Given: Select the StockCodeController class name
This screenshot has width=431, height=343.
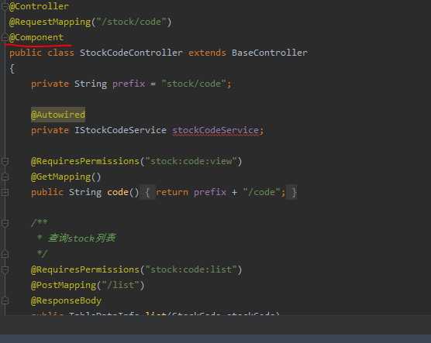Looking at the screenshot, I should [131, 53].
